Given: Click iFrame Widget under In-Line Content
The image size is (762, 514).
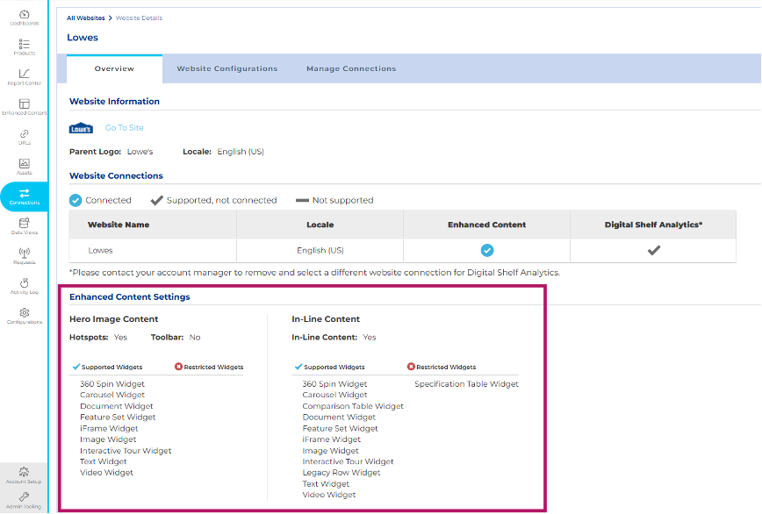Looking at the screenshot, I should [x=332, y=439].
